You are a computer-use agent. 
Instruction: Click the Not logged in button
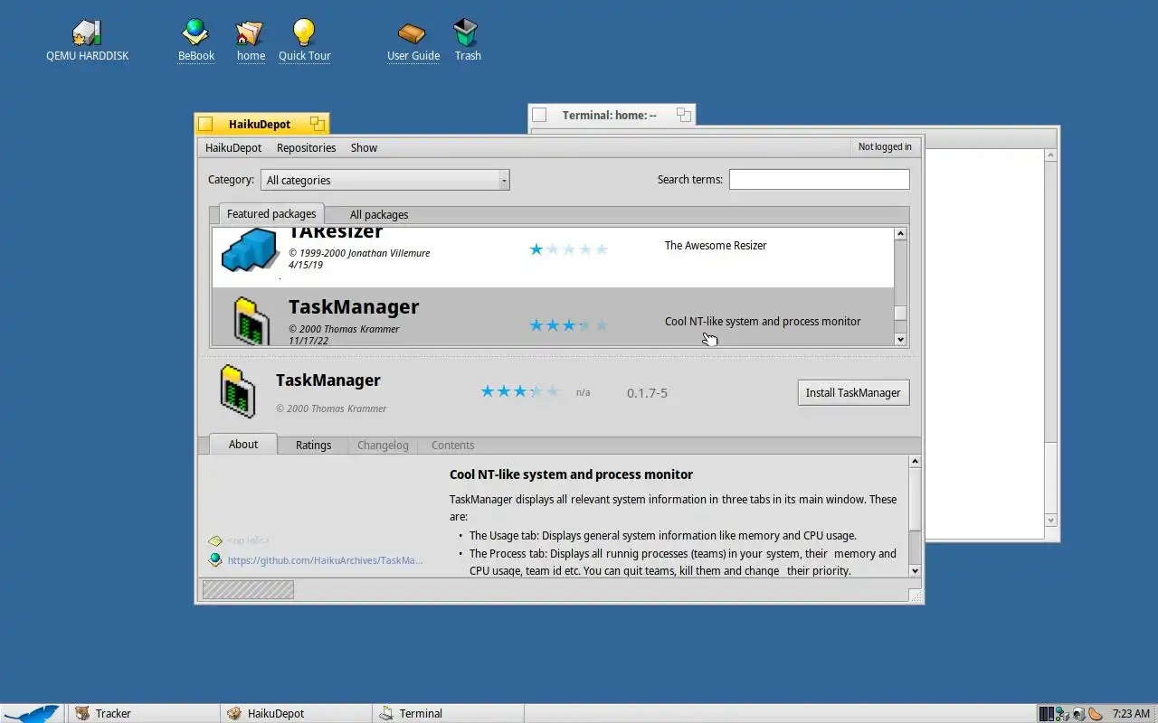tap(885, 146)
